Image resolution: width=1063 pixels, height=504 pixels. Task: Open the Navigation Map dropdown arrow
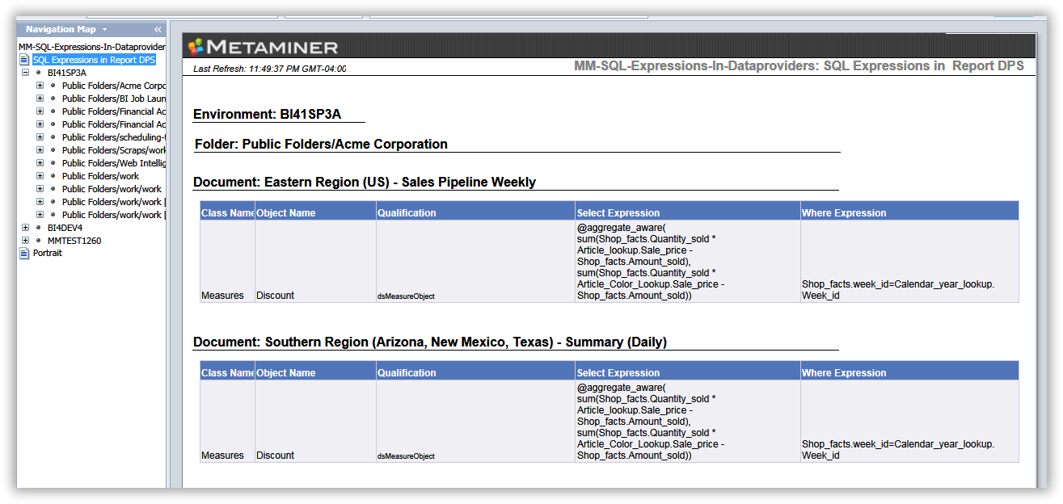point(104,30)
